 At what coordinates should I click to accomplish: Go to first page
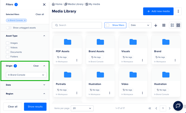pos(150,108)
